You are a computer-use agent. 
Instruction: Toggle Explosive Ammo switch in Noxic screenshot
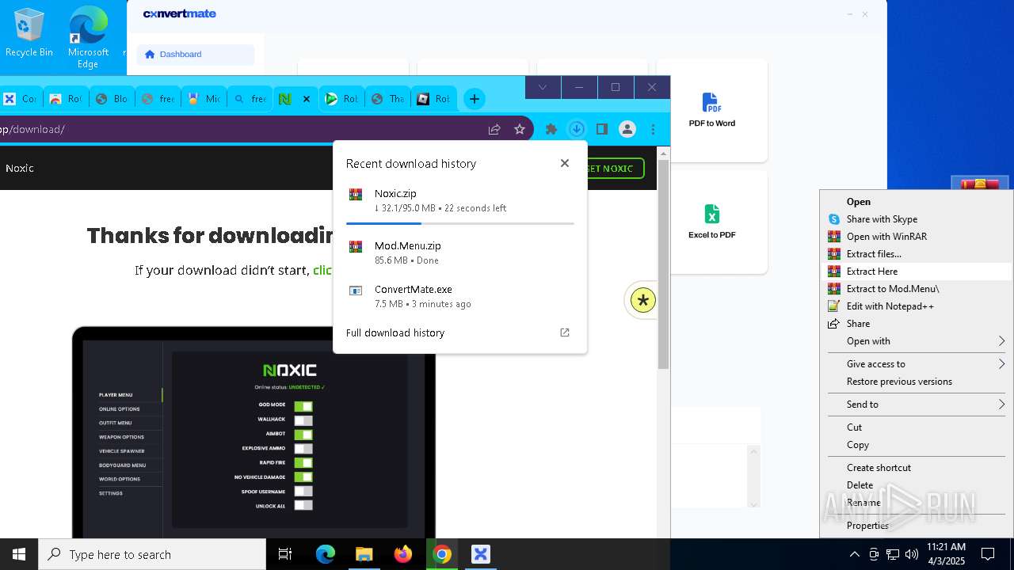pos(303,448)
